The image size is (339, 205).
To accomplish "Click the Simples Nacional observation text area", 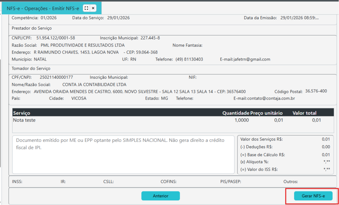I will click(x=123, y=154).
